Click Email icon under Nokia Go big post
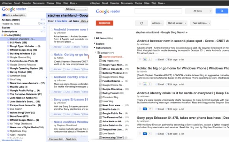 coord(157,84)
